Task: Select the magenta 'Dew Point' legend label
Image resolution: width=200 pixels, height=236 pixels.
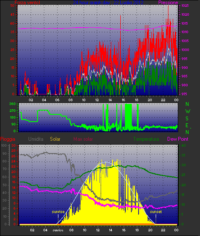Action: (x=178, y=139)
